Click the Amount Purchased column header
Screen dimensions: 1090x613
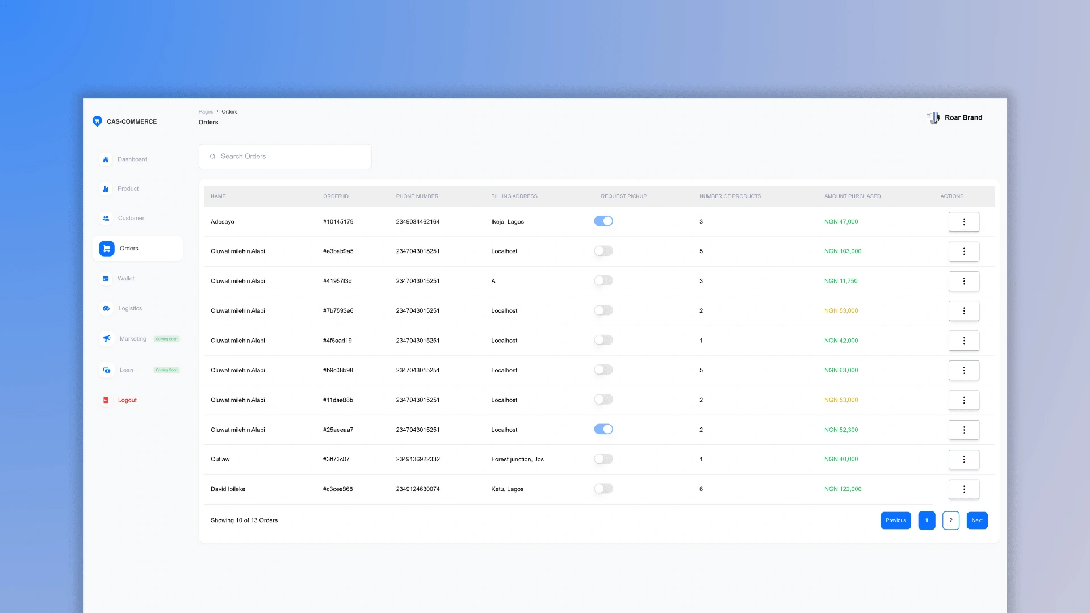(x=852, y=196)
